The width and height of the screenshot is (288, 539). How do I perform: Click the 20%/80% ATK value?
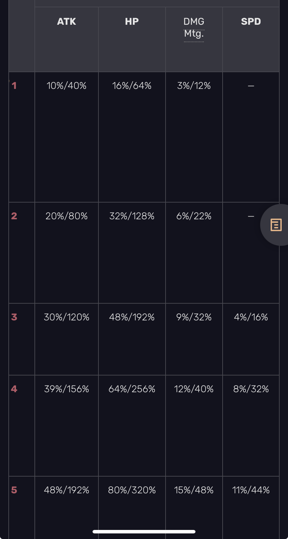pos(66,216)
